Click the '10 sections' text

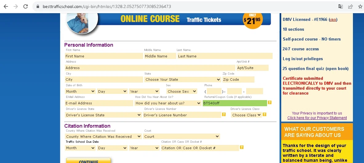[x=293, y=29]
